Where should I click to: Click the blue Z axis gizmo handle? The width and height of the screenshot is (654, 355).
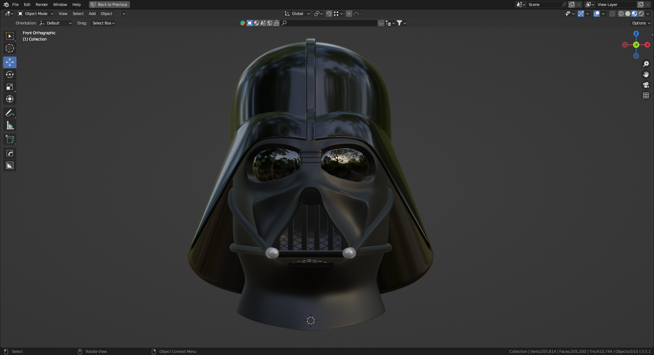click(636, 34)
